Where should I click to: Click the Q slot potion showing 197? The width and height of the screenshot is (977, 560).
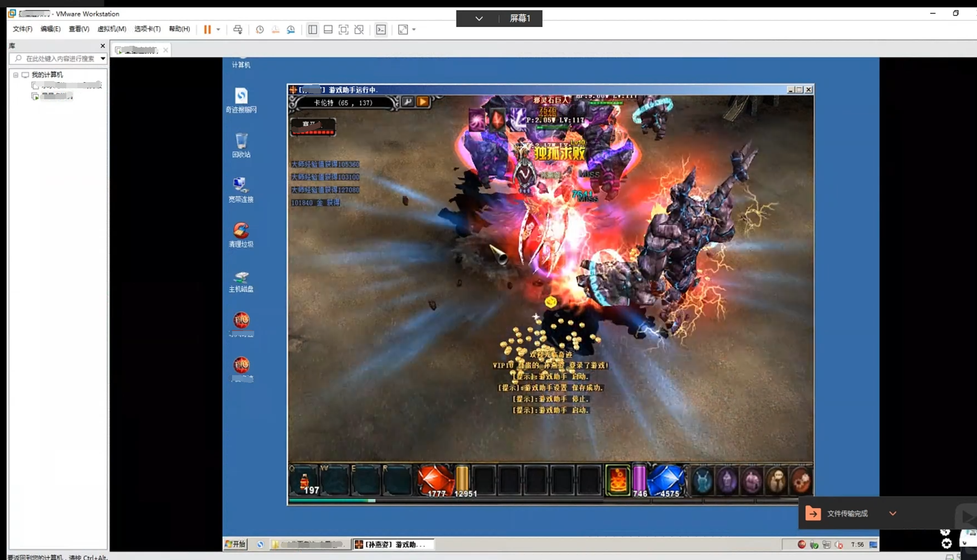point(304,481)
